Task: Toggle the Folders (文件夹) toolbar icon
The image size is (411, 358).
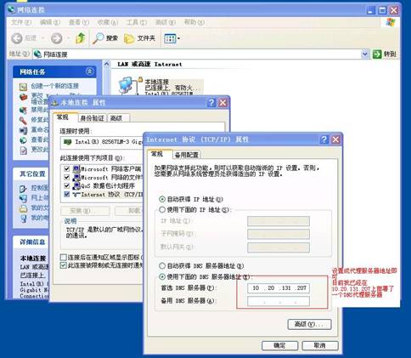Action: point(129,38)
